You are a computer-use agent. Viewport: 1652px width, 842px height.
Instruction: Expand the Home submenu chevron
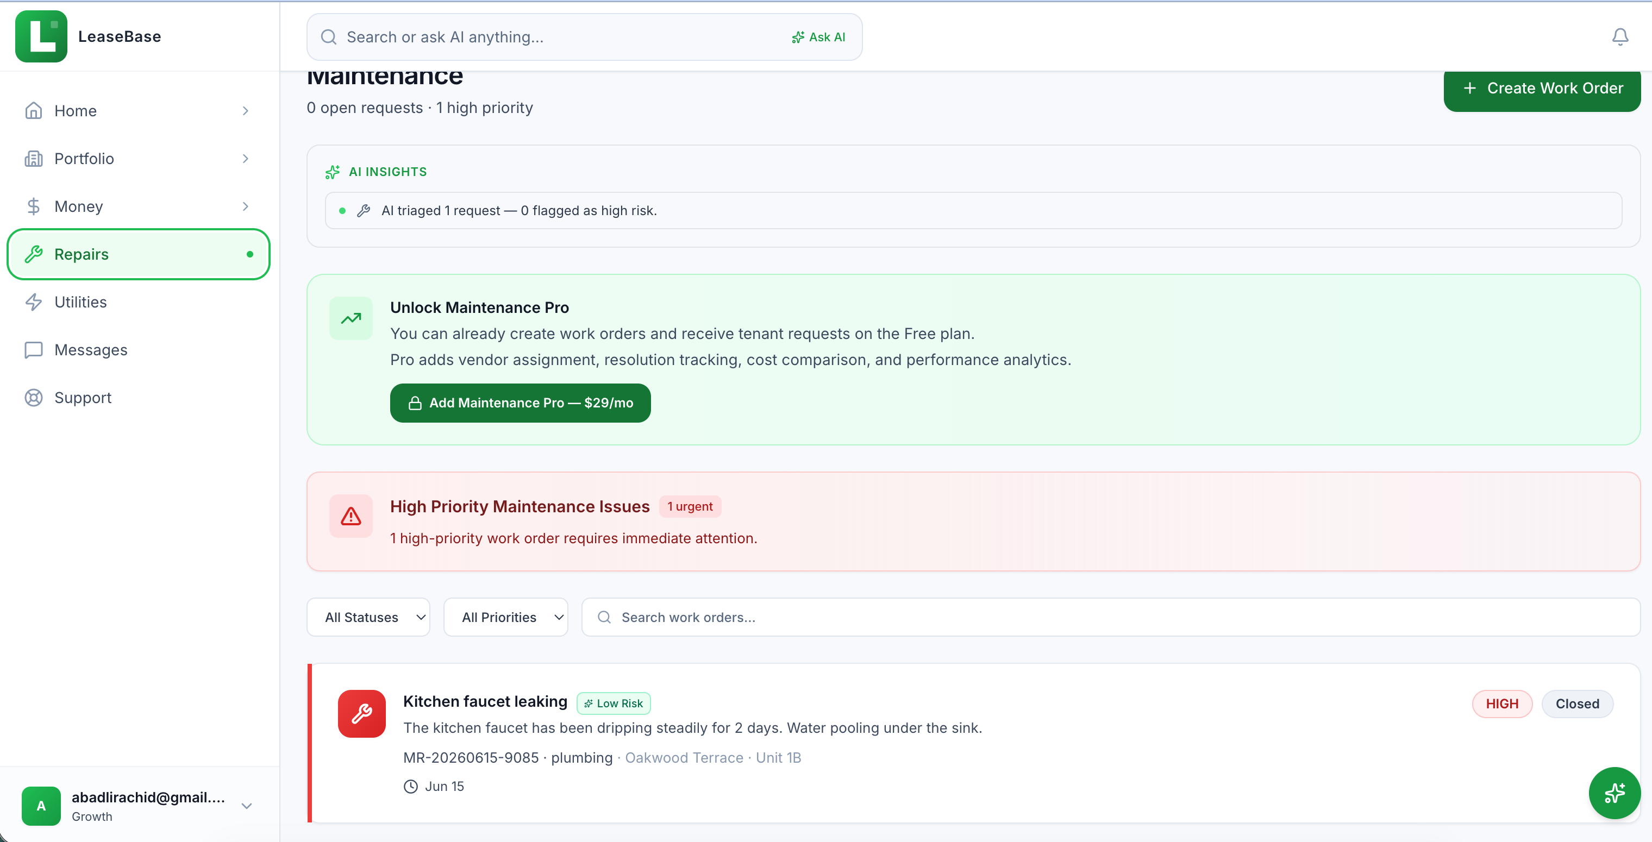click(246, 111)
